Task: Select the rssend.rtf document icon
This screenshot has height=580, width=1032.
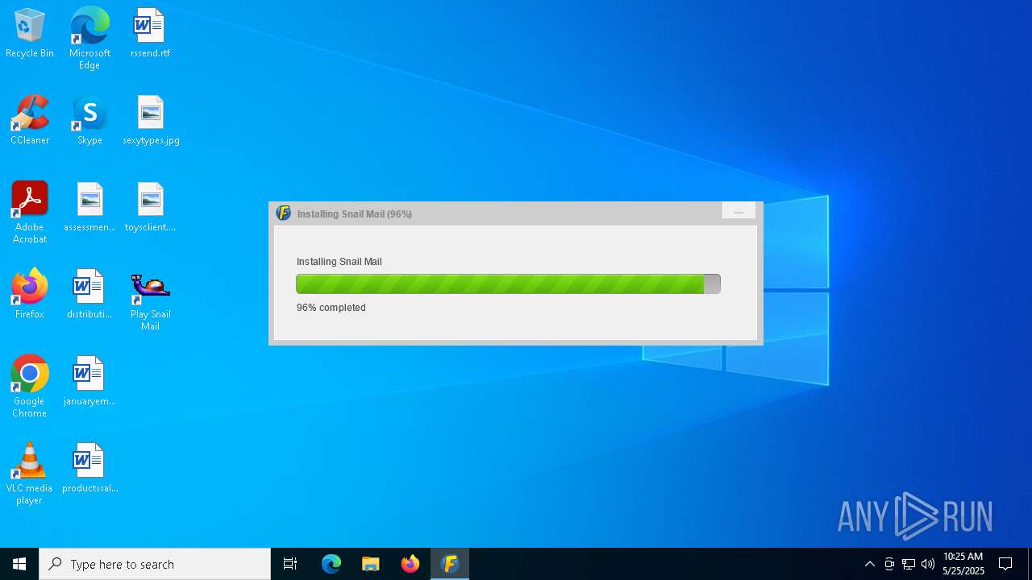Action: coord(150,34)
